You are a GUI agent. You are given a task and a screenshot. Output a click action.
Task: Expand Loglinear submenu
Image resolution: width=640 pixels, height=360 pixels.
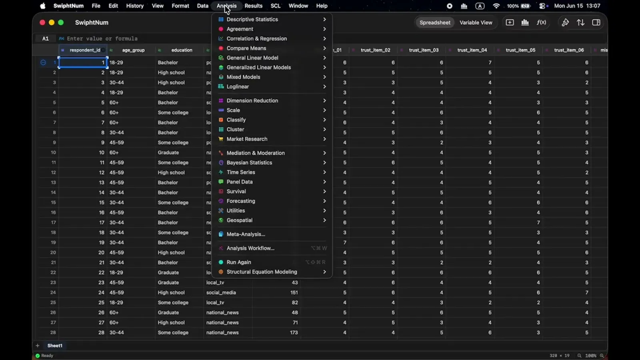point(272,86)
